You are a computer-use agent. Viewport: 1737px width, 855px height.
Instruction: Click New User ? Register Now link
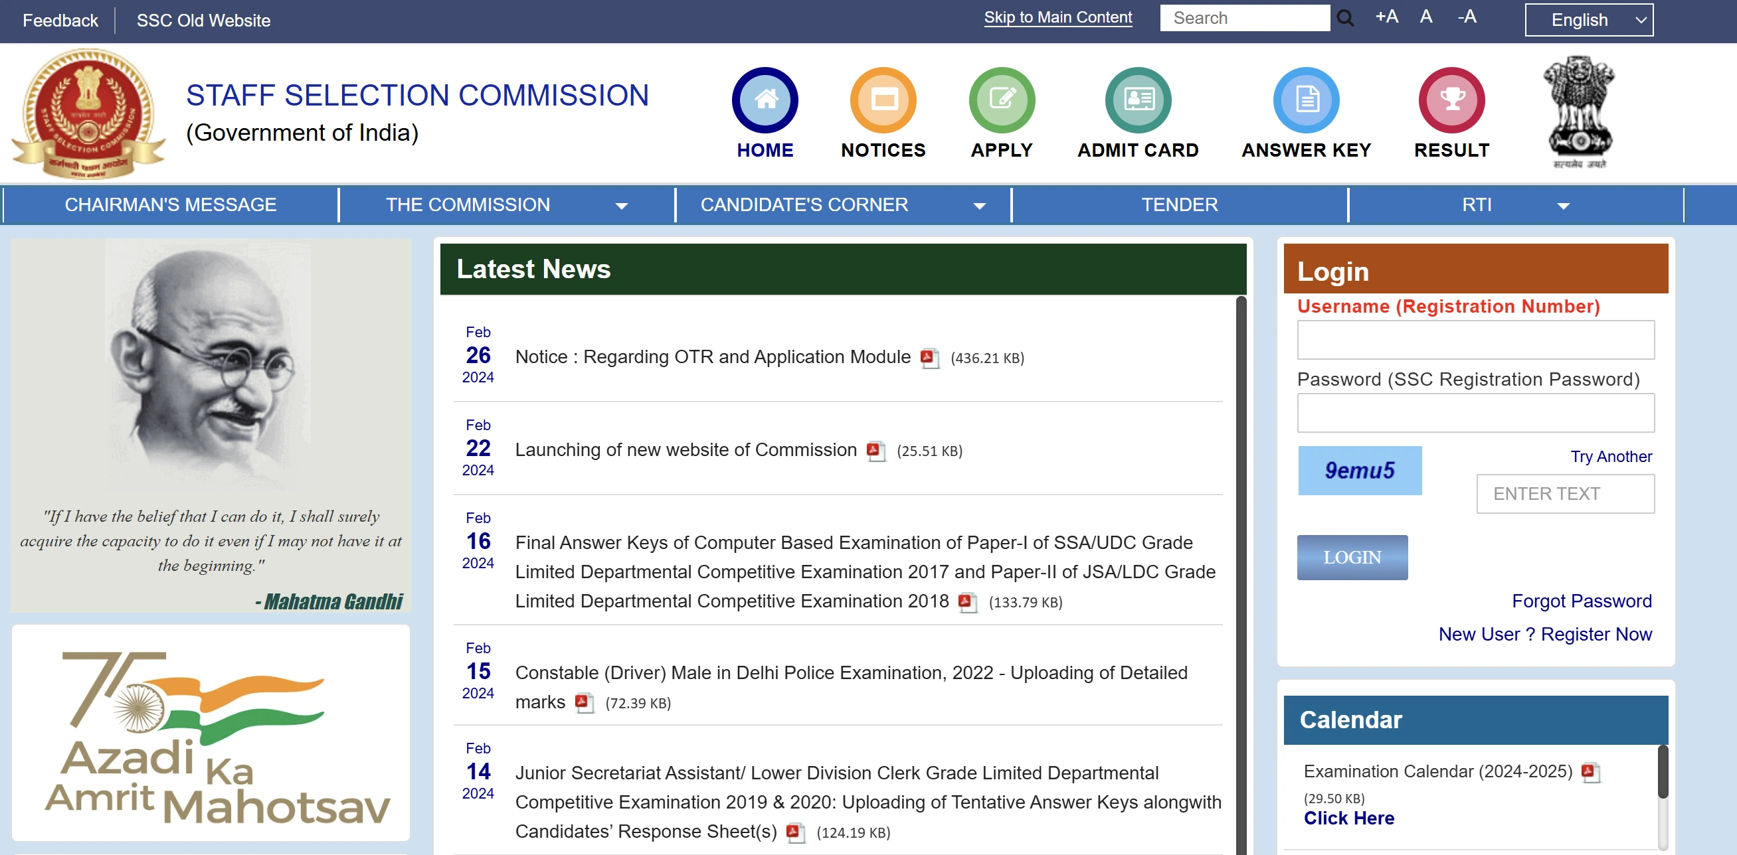pyautogui.click(x=1545, y=634)
